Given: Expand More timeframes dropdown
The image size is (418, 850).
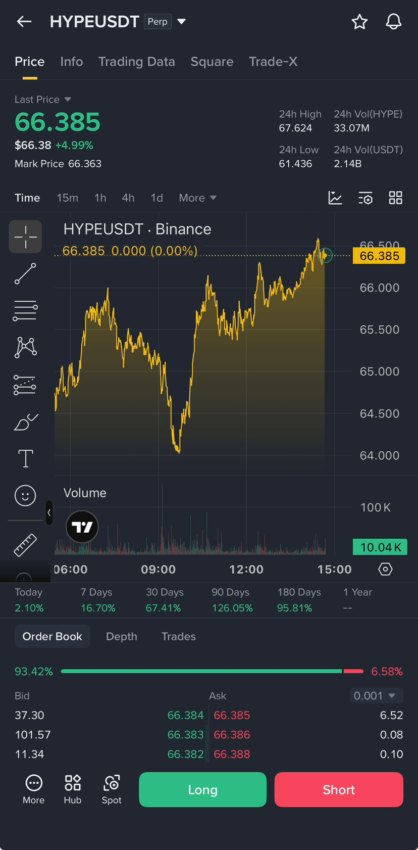Looking at the screenshot, I should (197, 198).
